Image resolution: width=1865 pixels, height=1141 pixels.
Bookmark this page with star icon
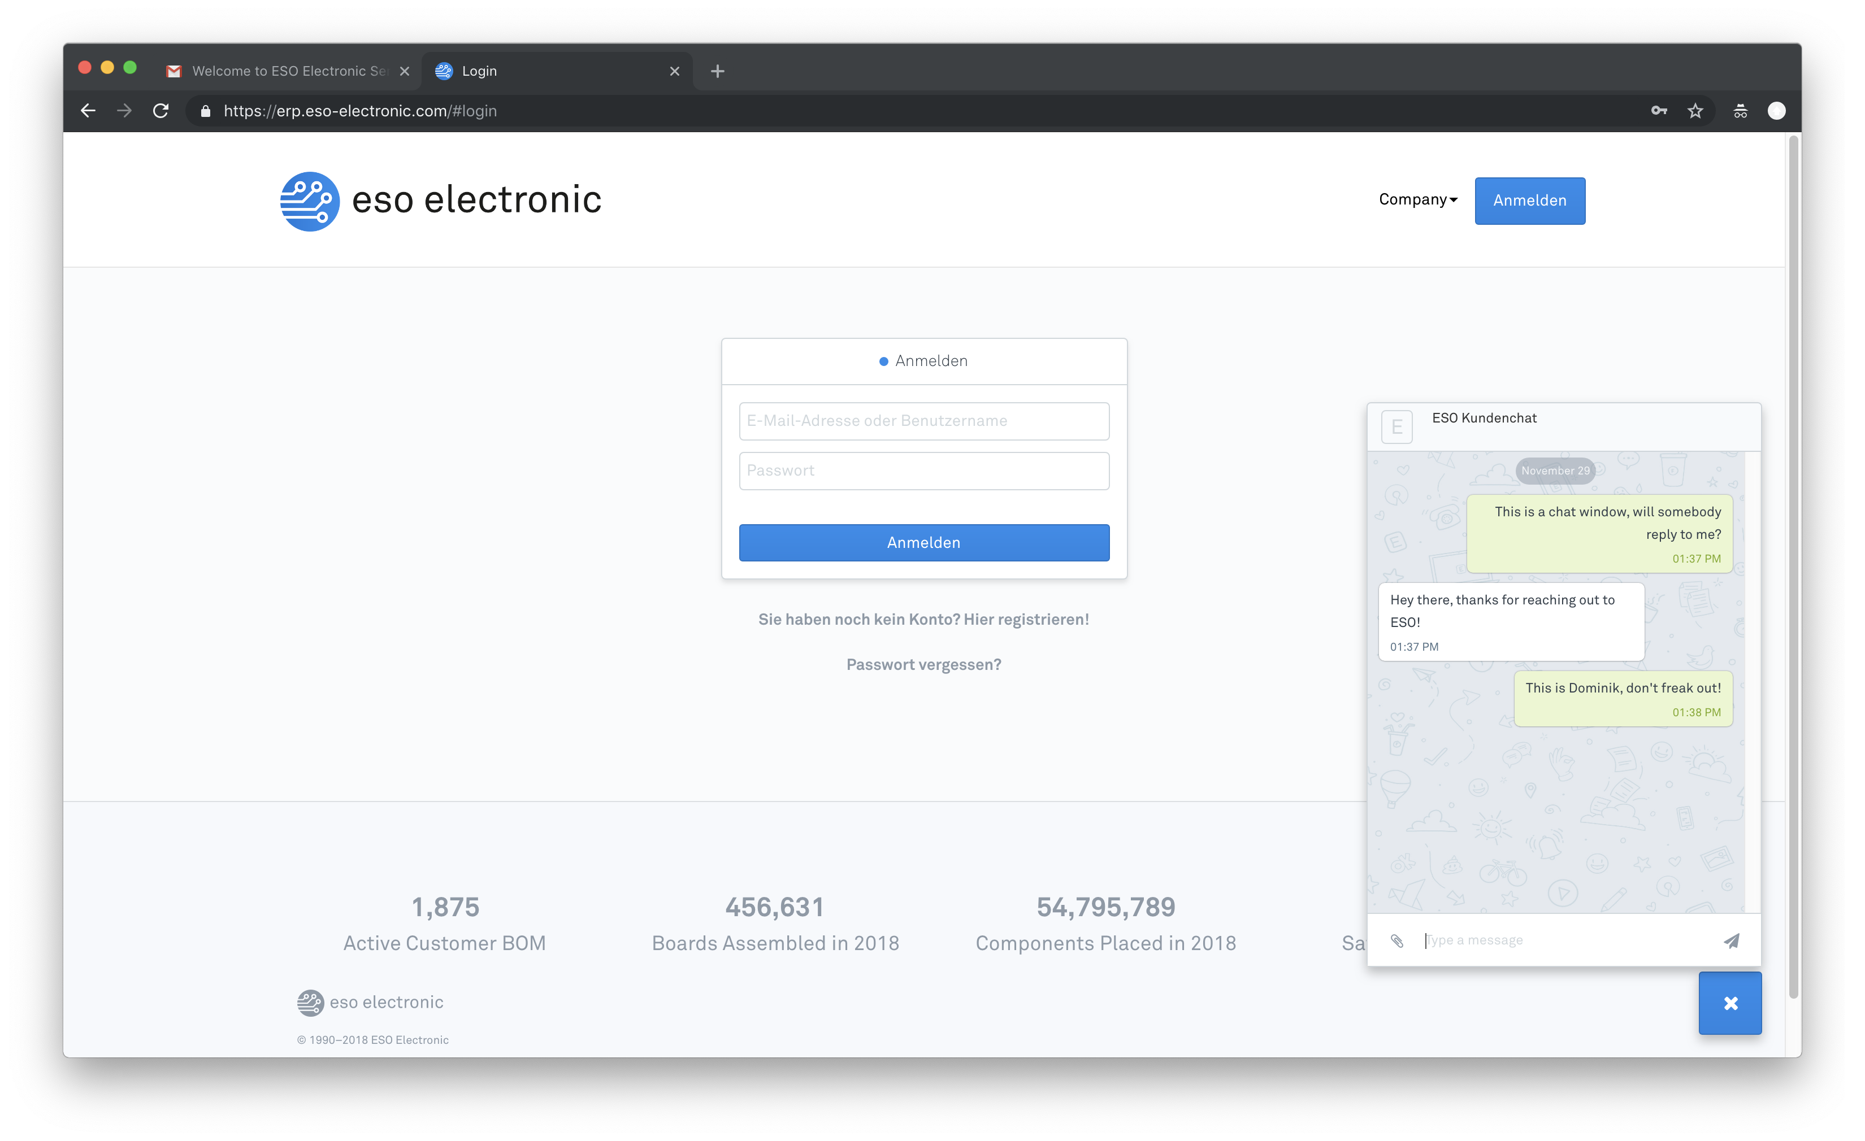pos(1695,111)
